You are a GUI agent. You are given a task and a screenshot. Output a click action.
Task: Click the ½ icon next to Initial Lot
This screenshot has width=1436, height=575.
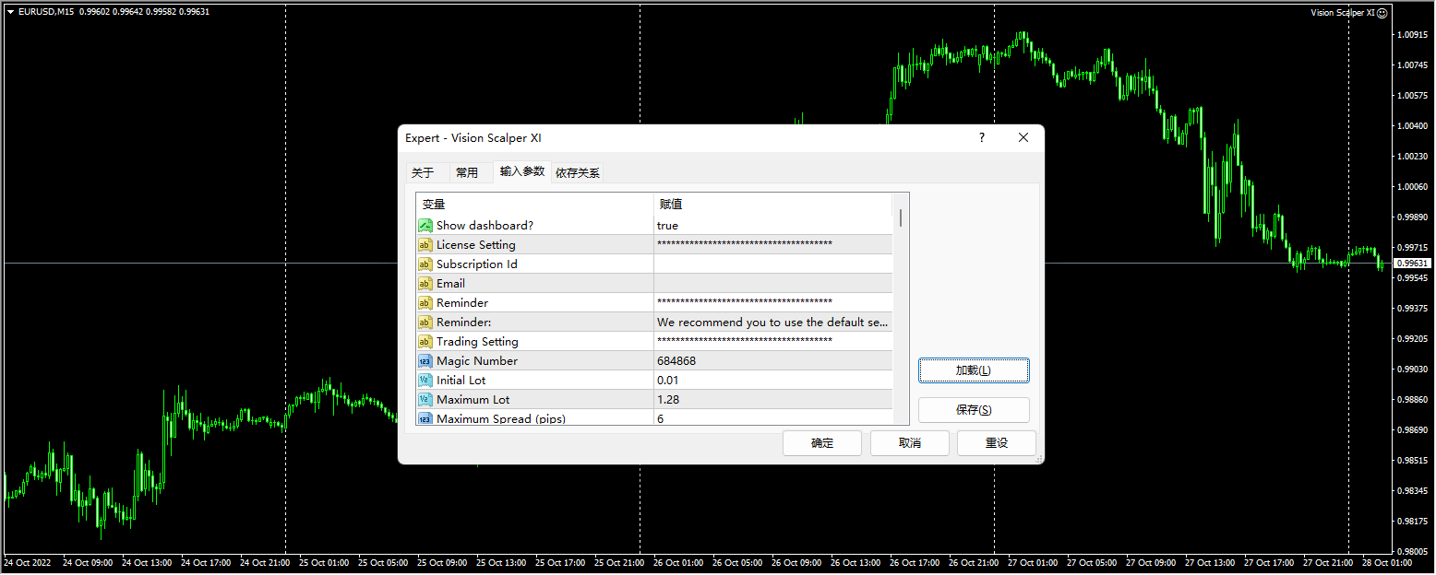[425, 380]
